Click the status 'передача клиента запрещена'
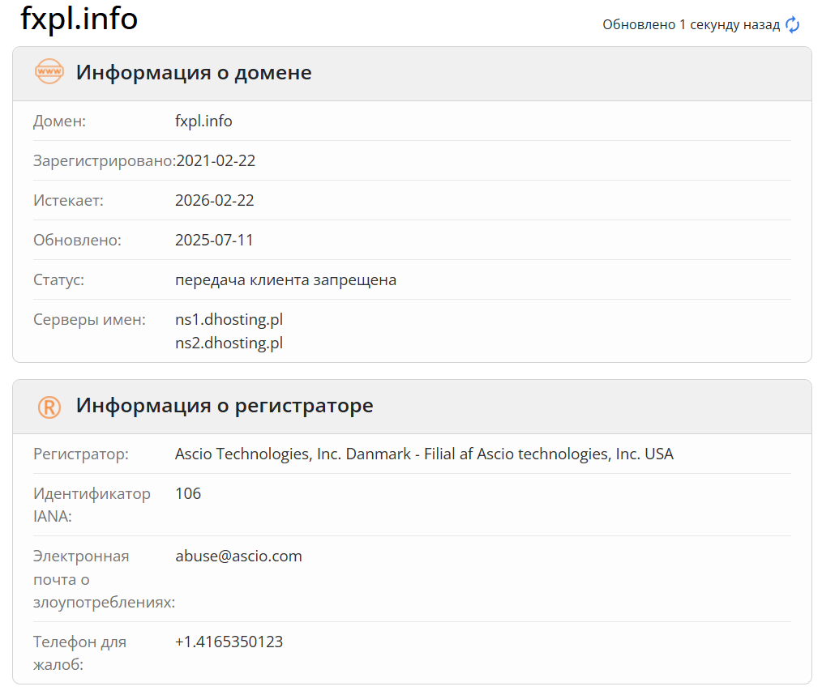Screen dimensions: 822x695 point(285,279)
